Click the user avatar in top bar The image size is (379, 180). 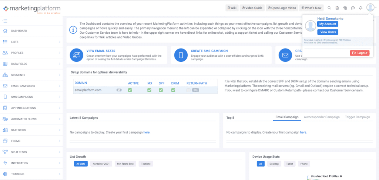(370, 8)
